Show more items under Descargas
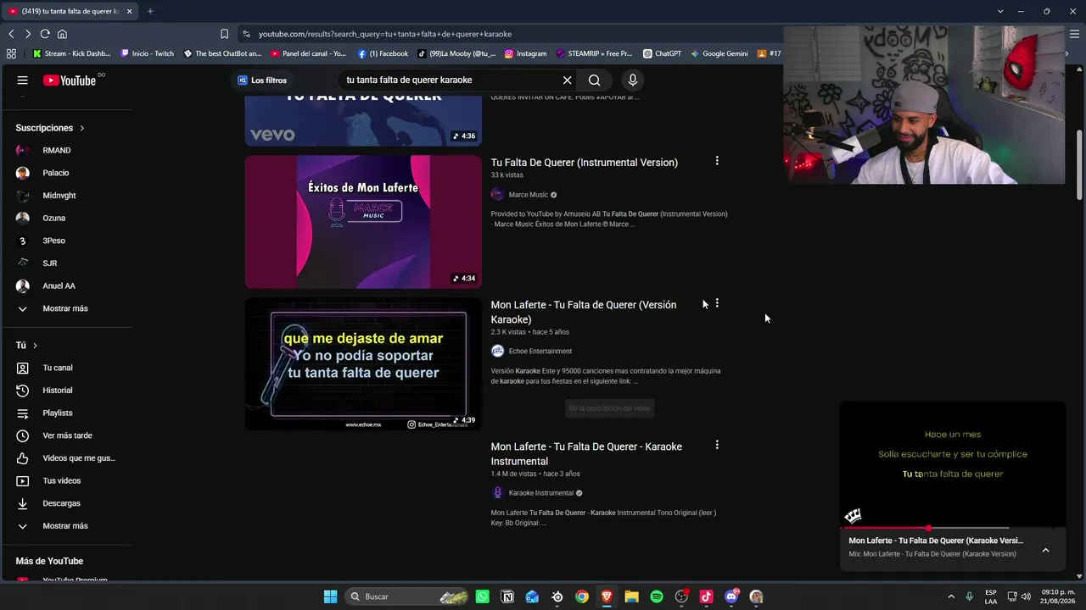Image resolution: width=1086 pixels, height=610 pixels. pyautogui.click(x=66, y=526)
